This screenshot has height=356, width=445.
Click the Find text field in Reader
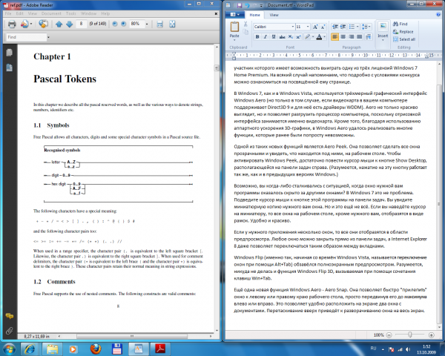pyautogui.click(x=26, y=37)
